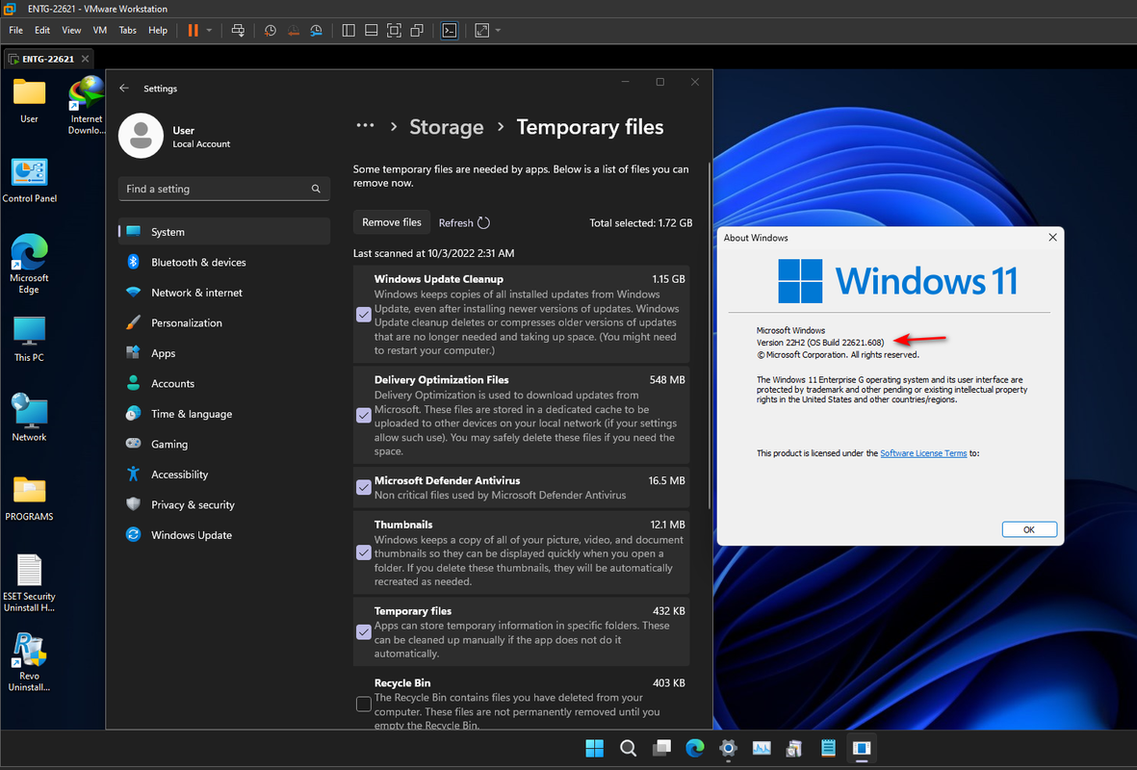Click the Unity mode icon in VMware toolbar
The image size is (1137, 770).
(417, 31)
